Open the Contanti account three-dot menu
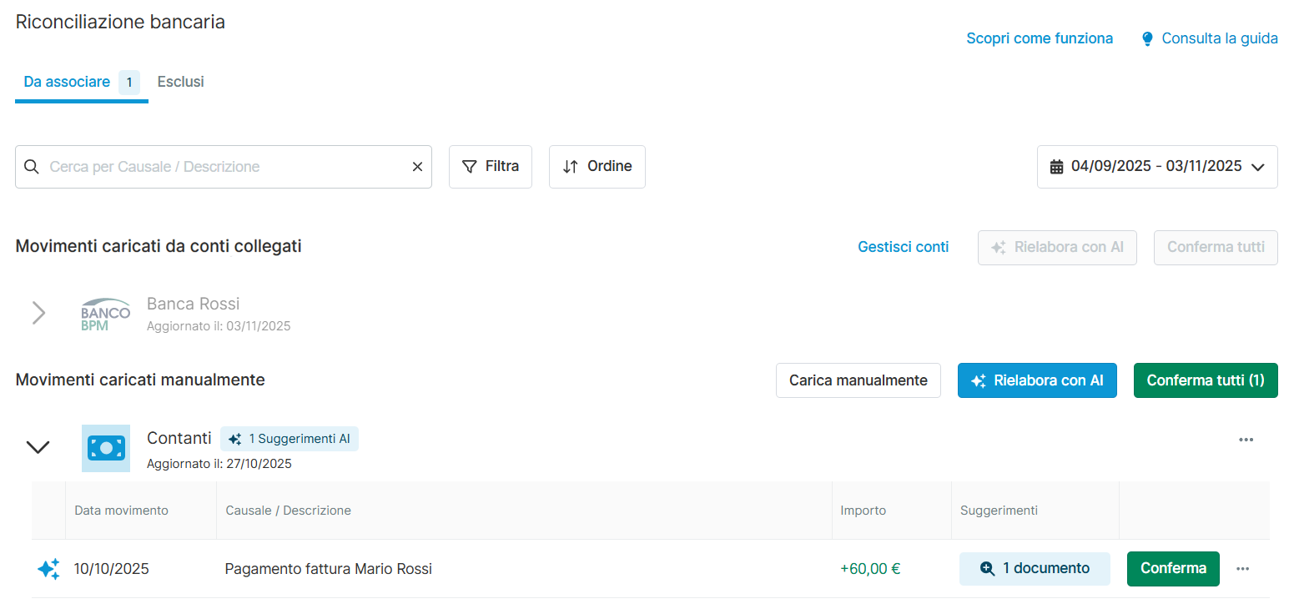 click(x=1246, y=440)
